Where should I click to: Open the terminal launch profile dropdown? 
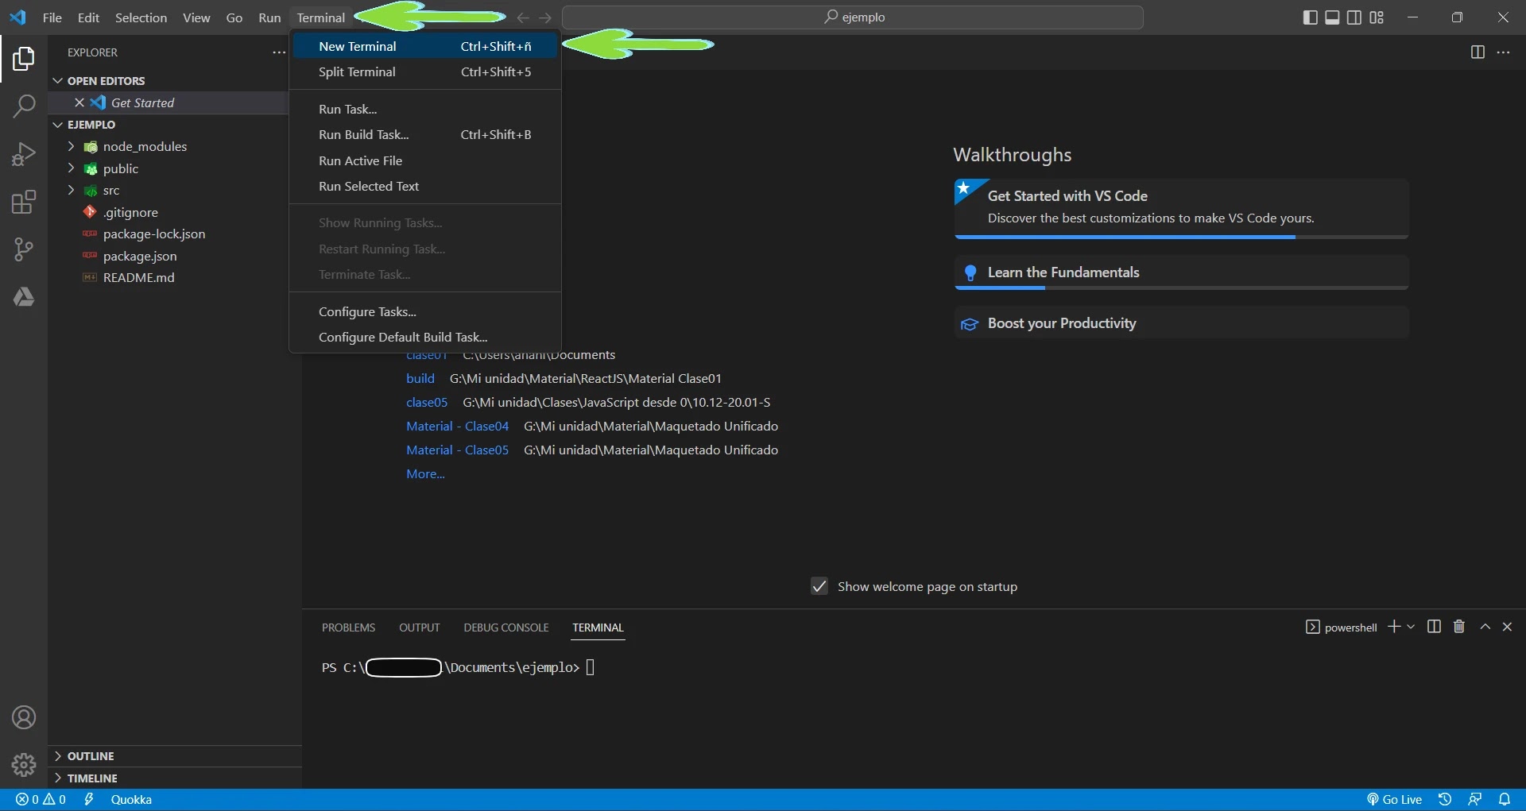1411,627
